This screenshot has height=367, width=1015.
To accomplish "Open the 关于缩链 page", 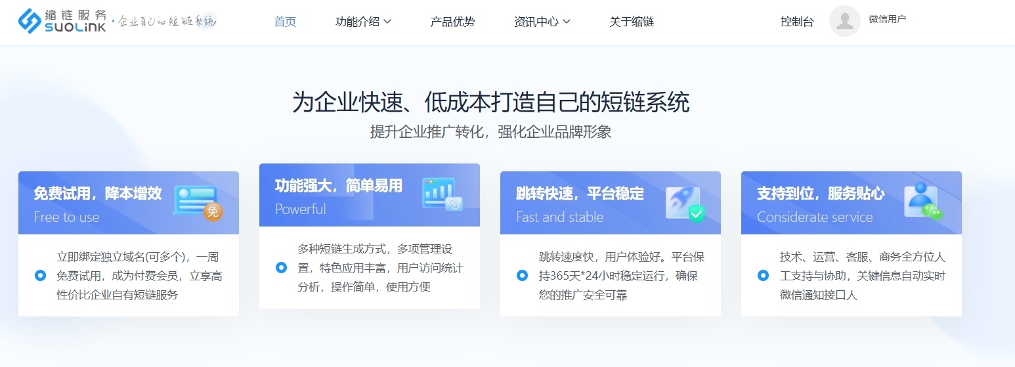I will click(x=631, y=22).
